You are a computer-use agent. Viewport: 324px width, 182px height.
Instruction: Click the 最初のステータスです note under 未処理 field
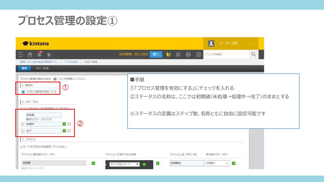(x=40, y=119)
